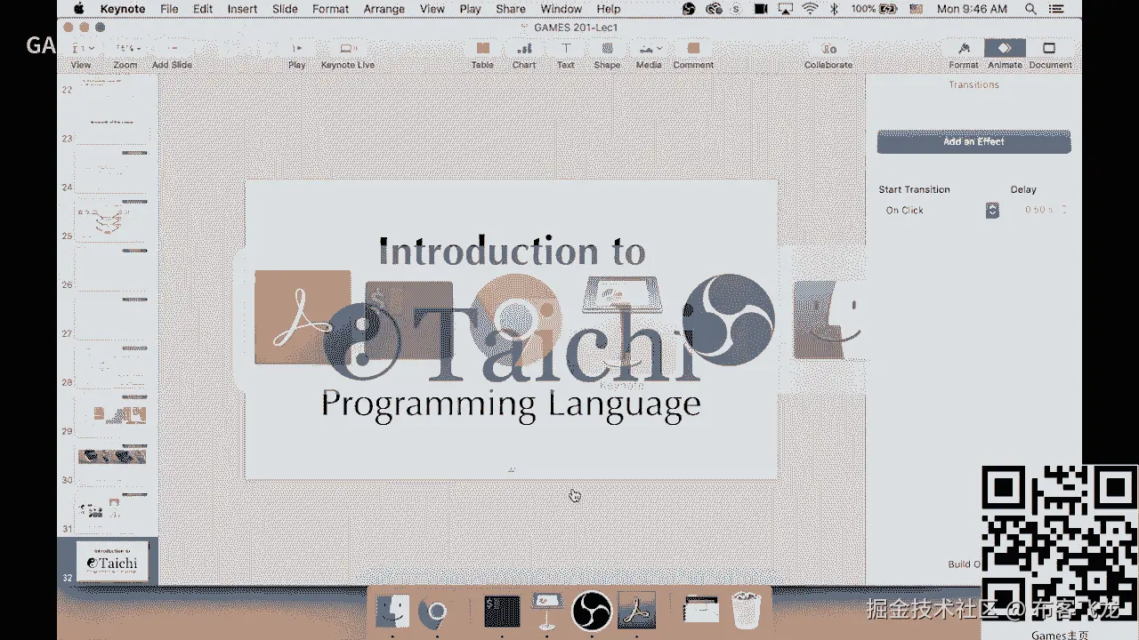Open the Shape picker in toolbar
The image size is (1139, 640).
pyautogui.click(x=607, y=54)
